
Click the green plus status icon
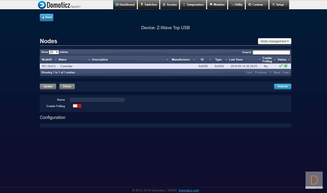coord(286,66)
